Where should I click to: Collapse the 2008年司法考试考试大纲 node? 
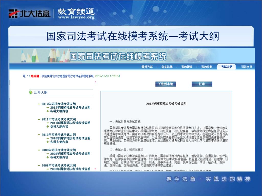(x=39, y=165)
